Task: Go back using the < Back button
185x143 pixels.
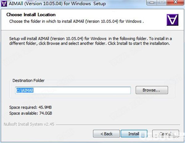Action: coord(106,134)
